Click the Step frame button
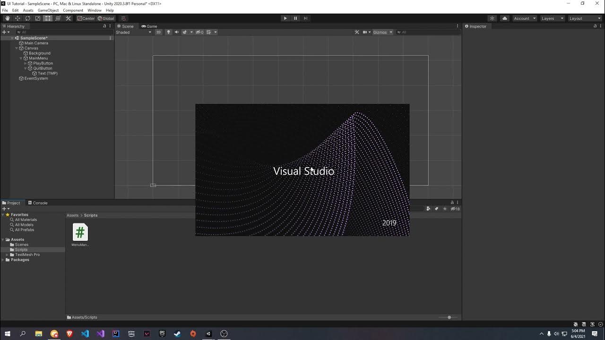Viewport: 605px width, 340px height. [306, 18]
